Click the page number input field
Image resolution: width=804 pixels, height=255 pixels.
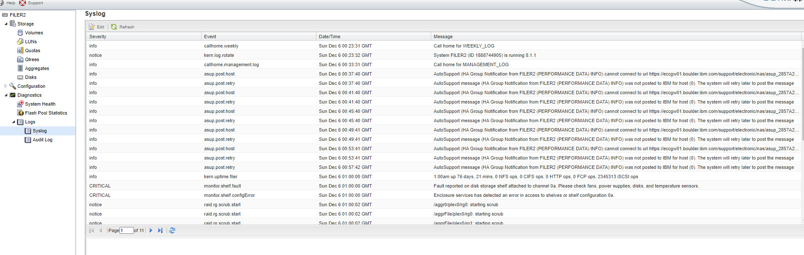(x=126, y=230)
